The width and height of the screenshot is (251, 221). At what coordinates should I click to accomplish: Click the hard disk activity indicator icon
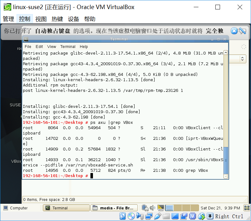[x=123, y=216]
